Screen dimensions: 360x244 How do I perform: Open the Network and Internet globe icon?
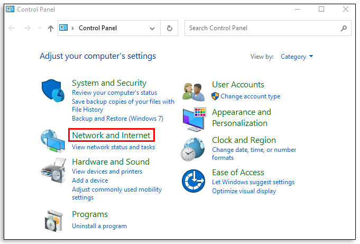tap(53, 141)
